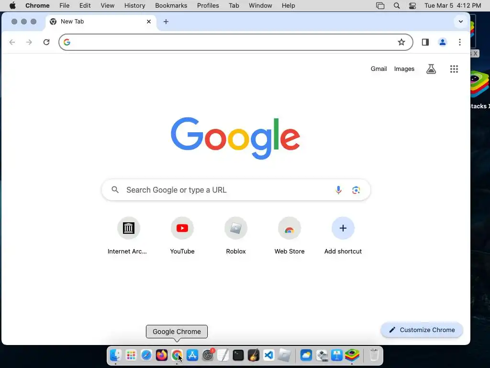The width and height of the screenshot is (490, 368).
Task: Open TextEdit from the Dock
Action: pyautogui.click(x=223, y=355)
